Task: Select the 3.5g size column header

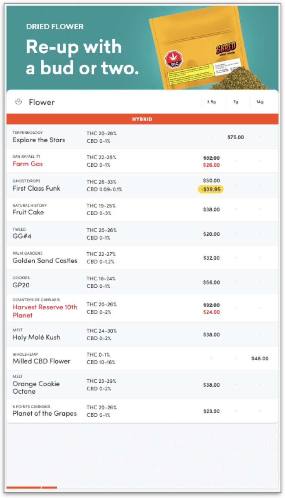Action: click(x=211, y=102)
